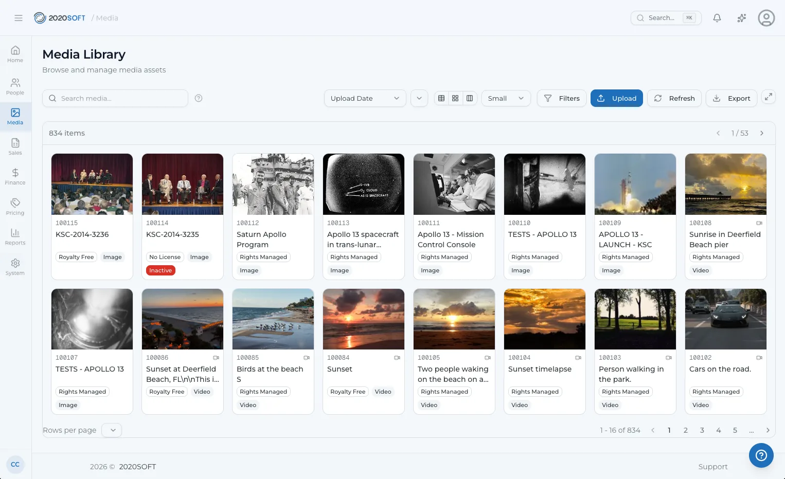
Task: Go to next page using top chevron
Action: point(762,133)
